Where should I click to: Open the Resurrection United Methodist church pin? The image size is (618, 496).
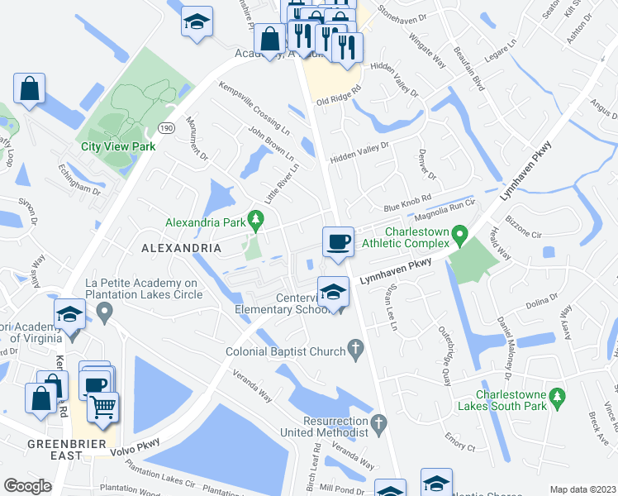(x=378, y=426)
